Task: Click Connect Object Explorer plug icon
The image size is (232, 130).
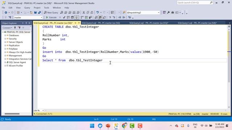Action: (15, 27)
